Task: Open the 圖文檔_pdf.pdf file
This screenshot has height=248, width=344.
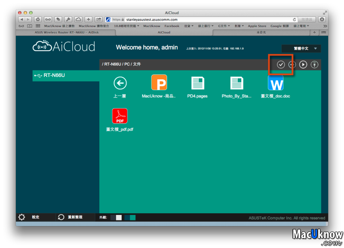Action: [120, 116]
